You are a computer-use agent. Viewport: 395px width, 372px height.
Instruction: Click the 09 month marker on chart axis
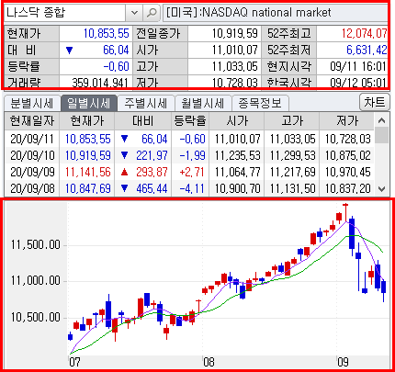343,362
